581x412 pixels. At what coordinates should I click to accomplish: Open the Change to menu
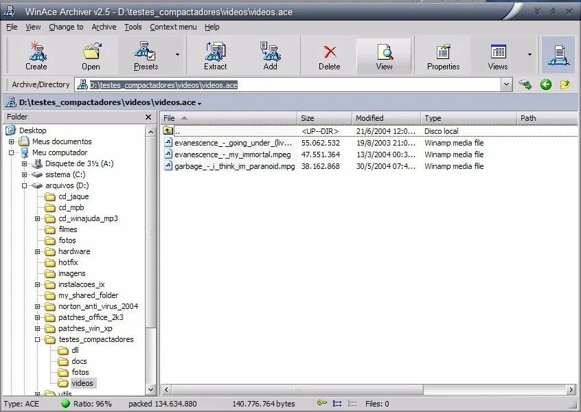click(x=66, y=27)
